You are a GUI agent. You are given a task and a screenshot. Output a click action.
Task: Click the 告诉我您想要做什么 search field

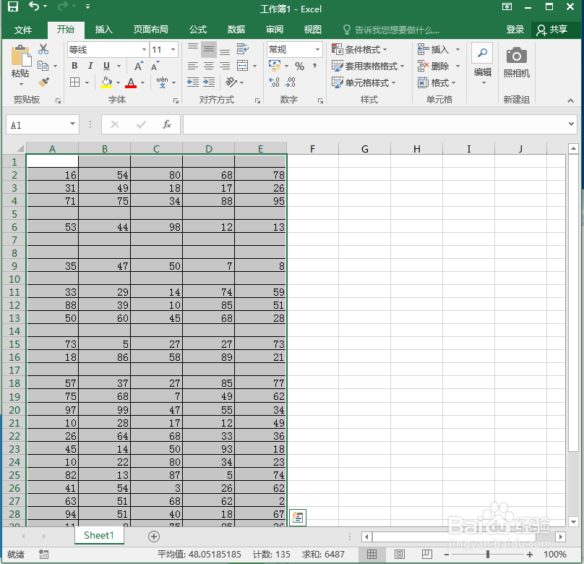397,30
